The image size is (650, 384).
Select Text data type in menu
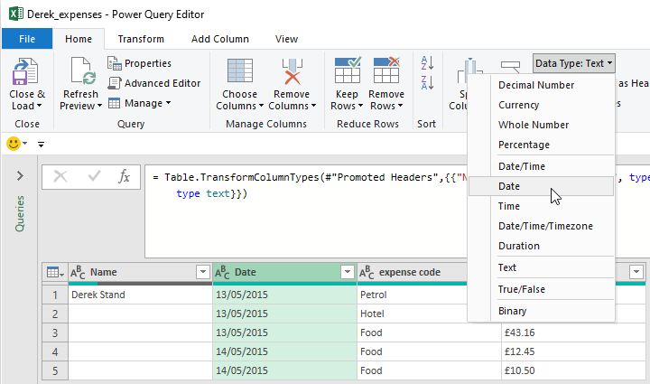(541, 267)
